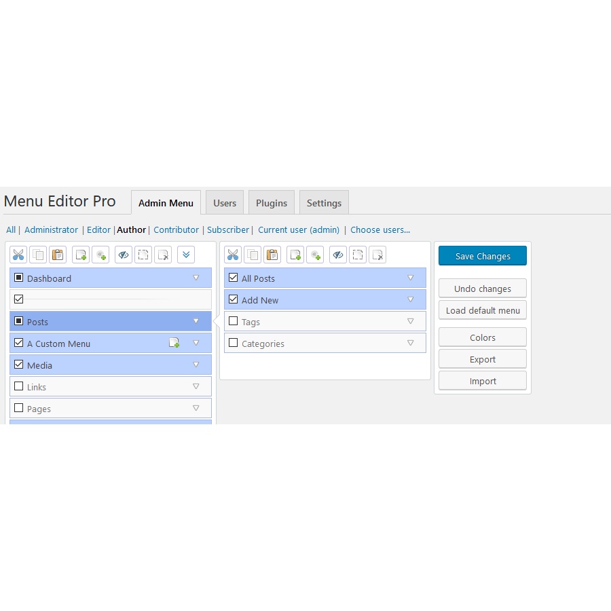This screenshot has width=611, height=611.
Task: Open the Settings tab
Action: click(x=324, y=202)
